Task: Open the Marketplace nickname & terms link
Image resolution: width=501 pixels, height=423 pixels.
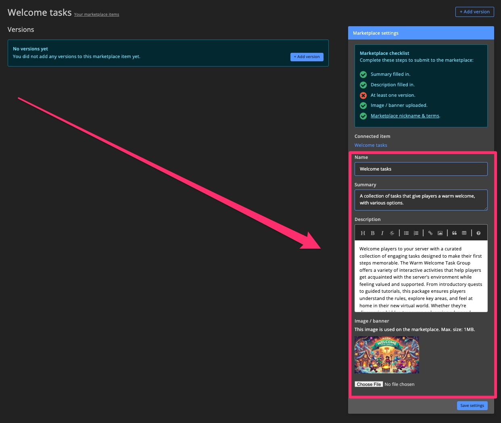Action: (x=405, y=116)
